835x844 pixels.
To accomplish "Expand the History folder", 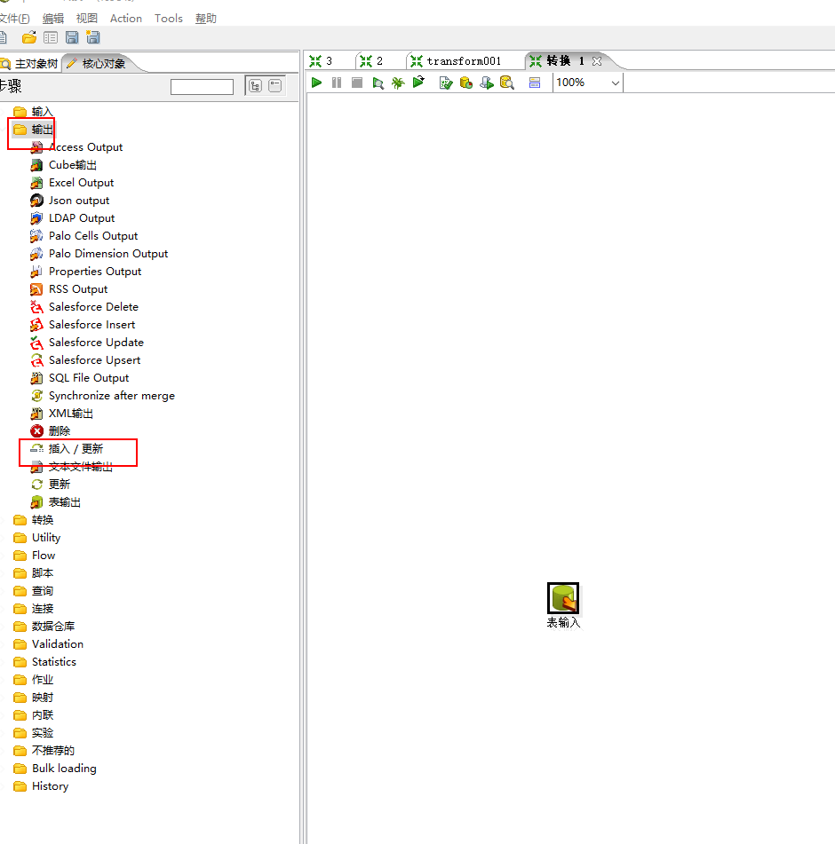I will [x=41, y=785].
